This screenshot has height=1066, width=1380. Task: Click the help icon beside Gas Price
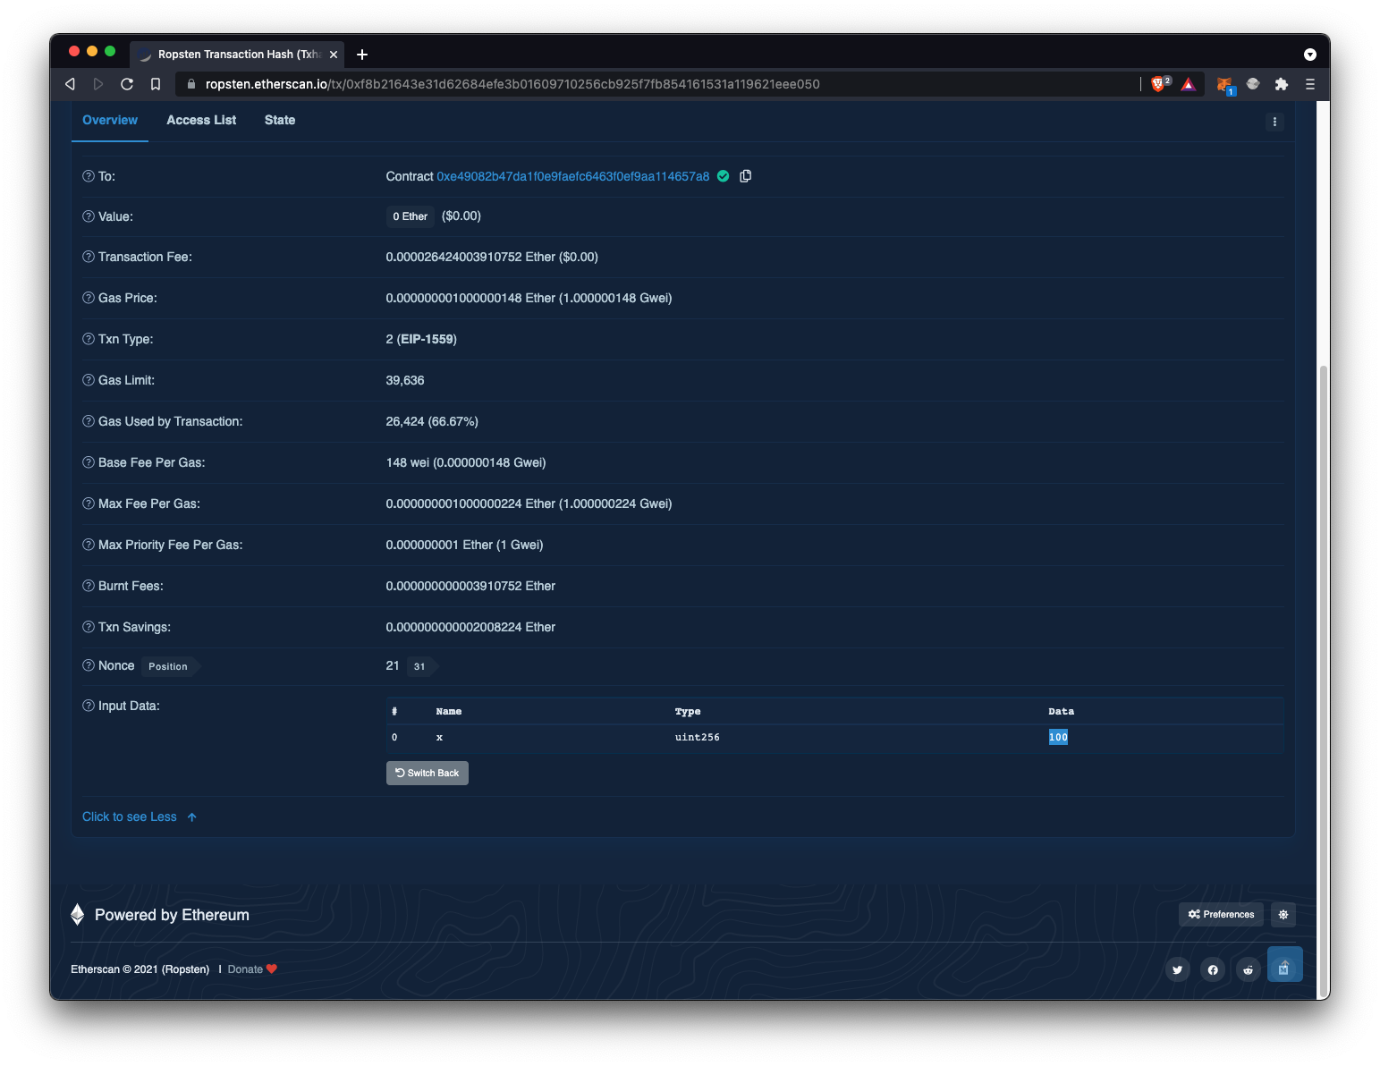tap(89, 298)
